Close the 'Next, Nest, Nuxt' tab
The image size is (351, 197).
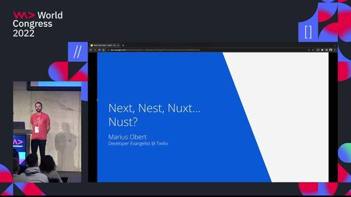coord(118,45)
